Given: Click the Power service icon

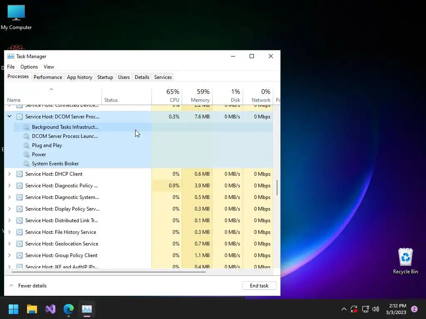Looking at the screenshot, I should [26, 155].
